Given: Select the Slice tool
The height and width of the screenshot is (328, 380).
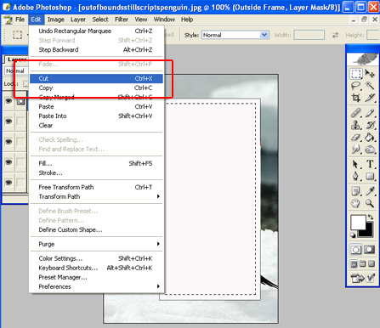Looking at the screenshot, I should point(370,98).
